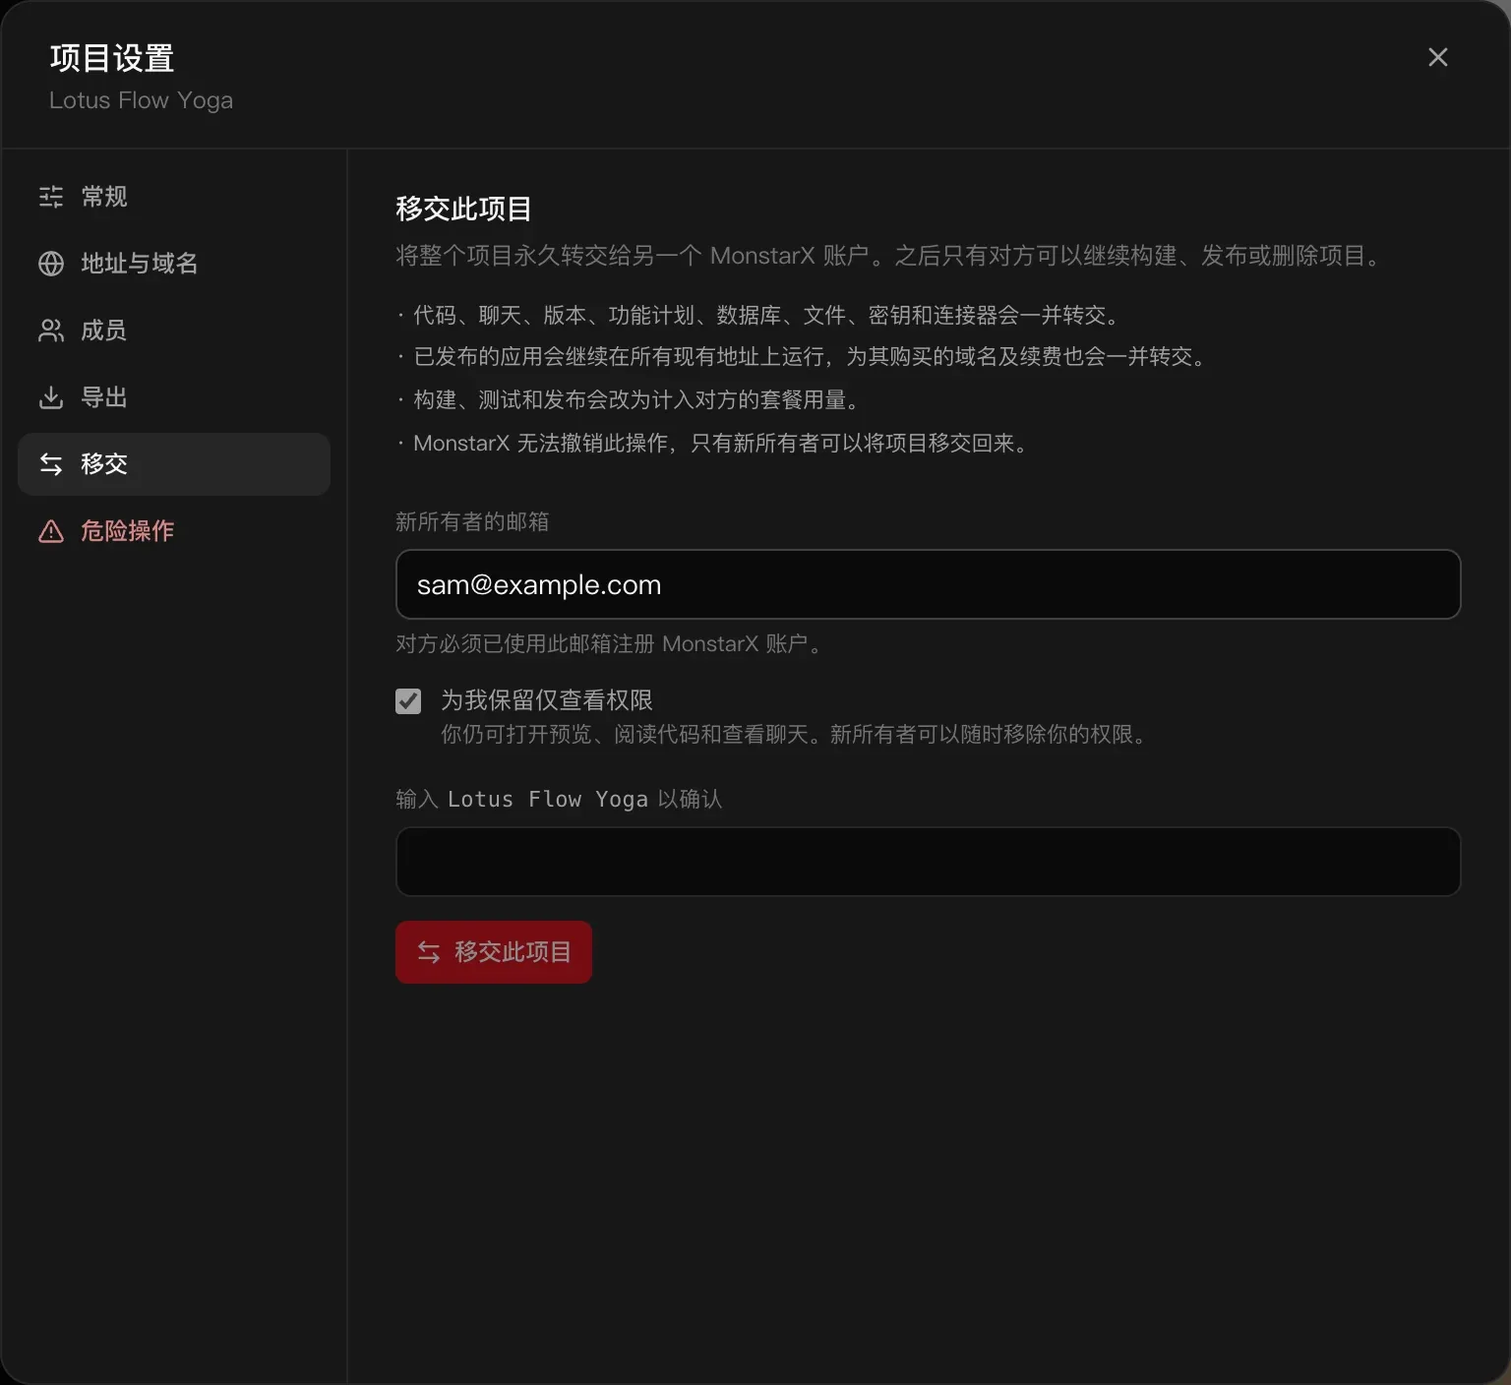Click the warning triangle icon beside 危险操作

point(51,531)
